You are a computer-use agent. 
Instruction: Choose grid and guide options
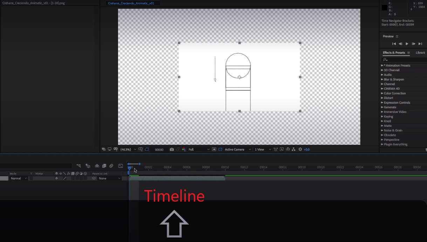(141, 149)
